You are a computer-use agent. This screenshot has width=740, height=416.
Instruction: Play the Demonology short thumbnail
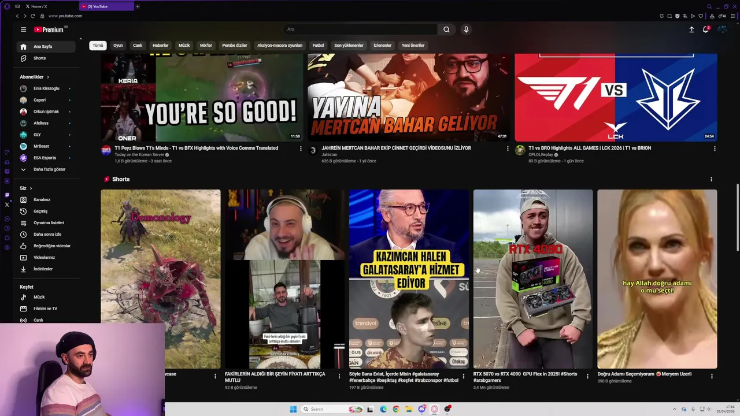(161, 279)
